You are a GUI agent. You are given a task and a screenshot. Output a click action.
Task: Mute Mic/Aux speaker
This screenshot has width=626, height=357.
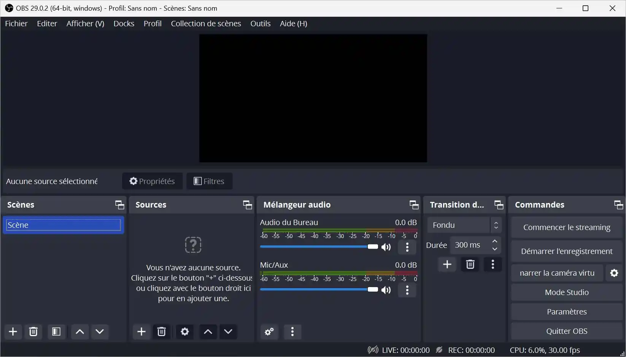386,290
